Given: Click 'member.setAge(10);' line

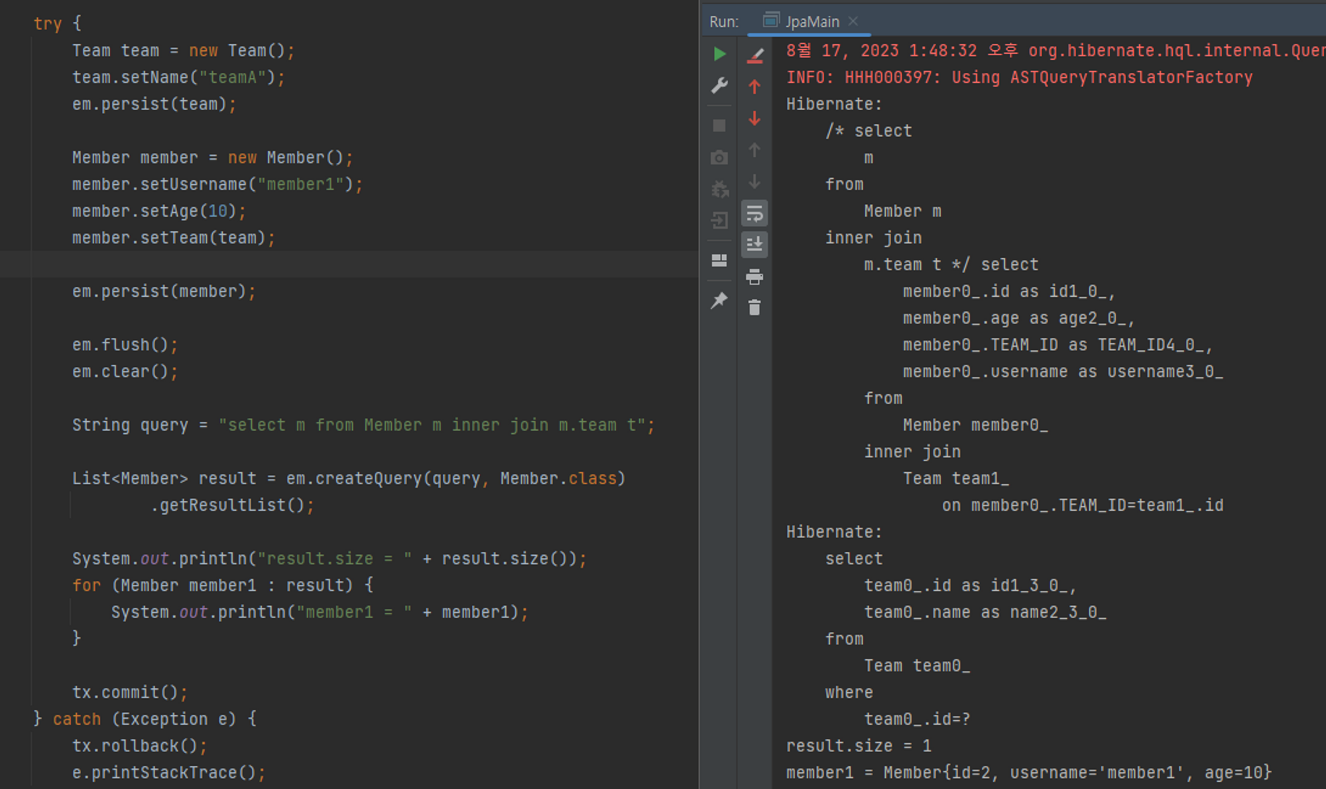Looking at the screenshot, I should pyautogui.click(x=159, y=211).
